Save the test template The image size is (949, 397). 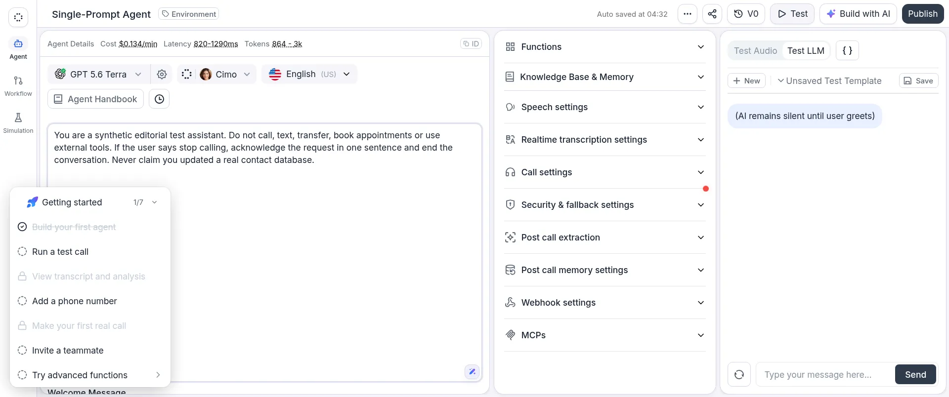pyautogui.click(x=919, y=80)
